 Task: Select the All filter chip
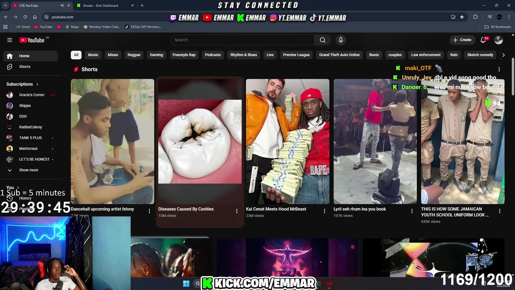click(x=76, y=55)
